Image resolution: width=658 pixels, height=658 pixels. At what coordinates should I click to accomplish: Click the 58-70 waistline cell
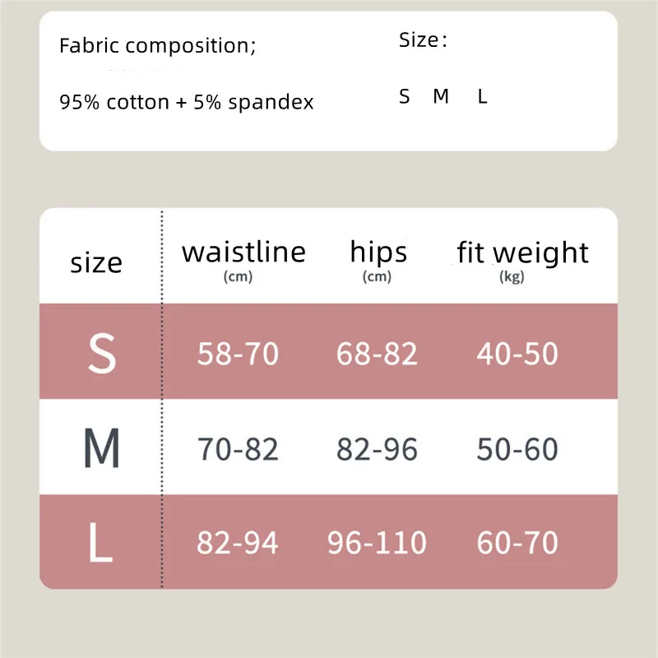238,354
